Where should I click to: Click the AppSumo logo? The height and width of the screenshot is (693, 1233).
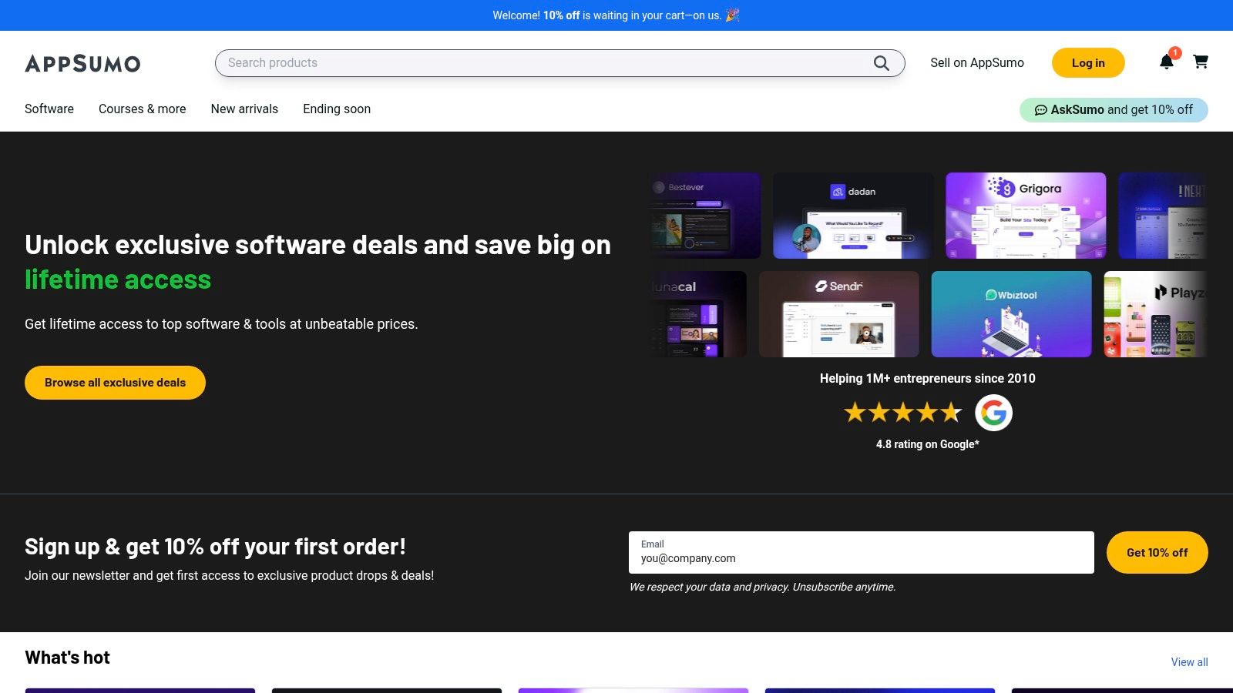(82, 63)
